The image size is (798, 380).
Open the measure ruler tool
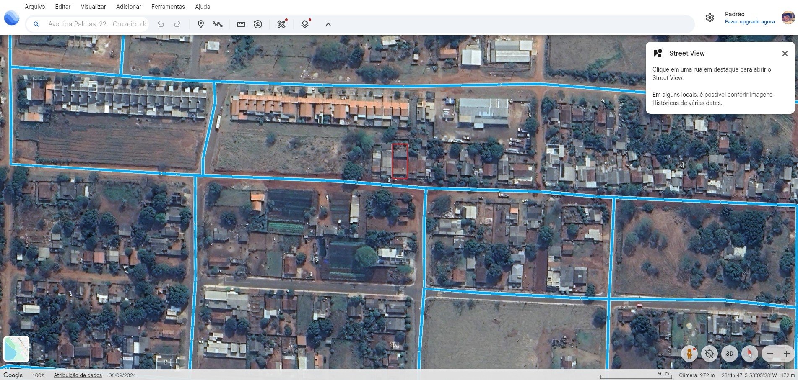point(241,24)
